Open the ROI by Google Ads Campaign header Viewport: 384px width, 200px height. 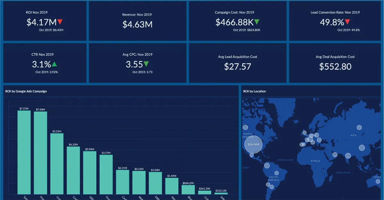pyautogui.click(x=26, y=91)
